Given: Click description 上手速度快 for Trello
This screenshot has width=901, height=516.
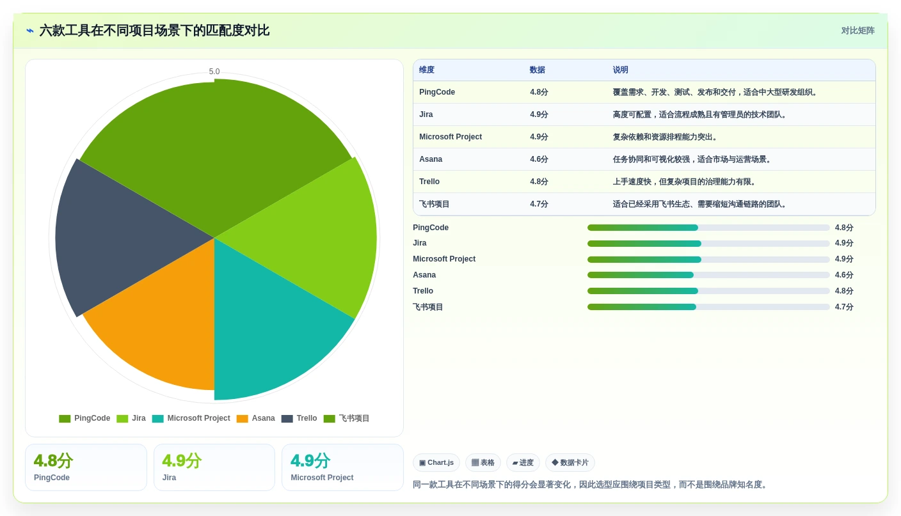Looking at the screenshot, I should tap(685, 182).
